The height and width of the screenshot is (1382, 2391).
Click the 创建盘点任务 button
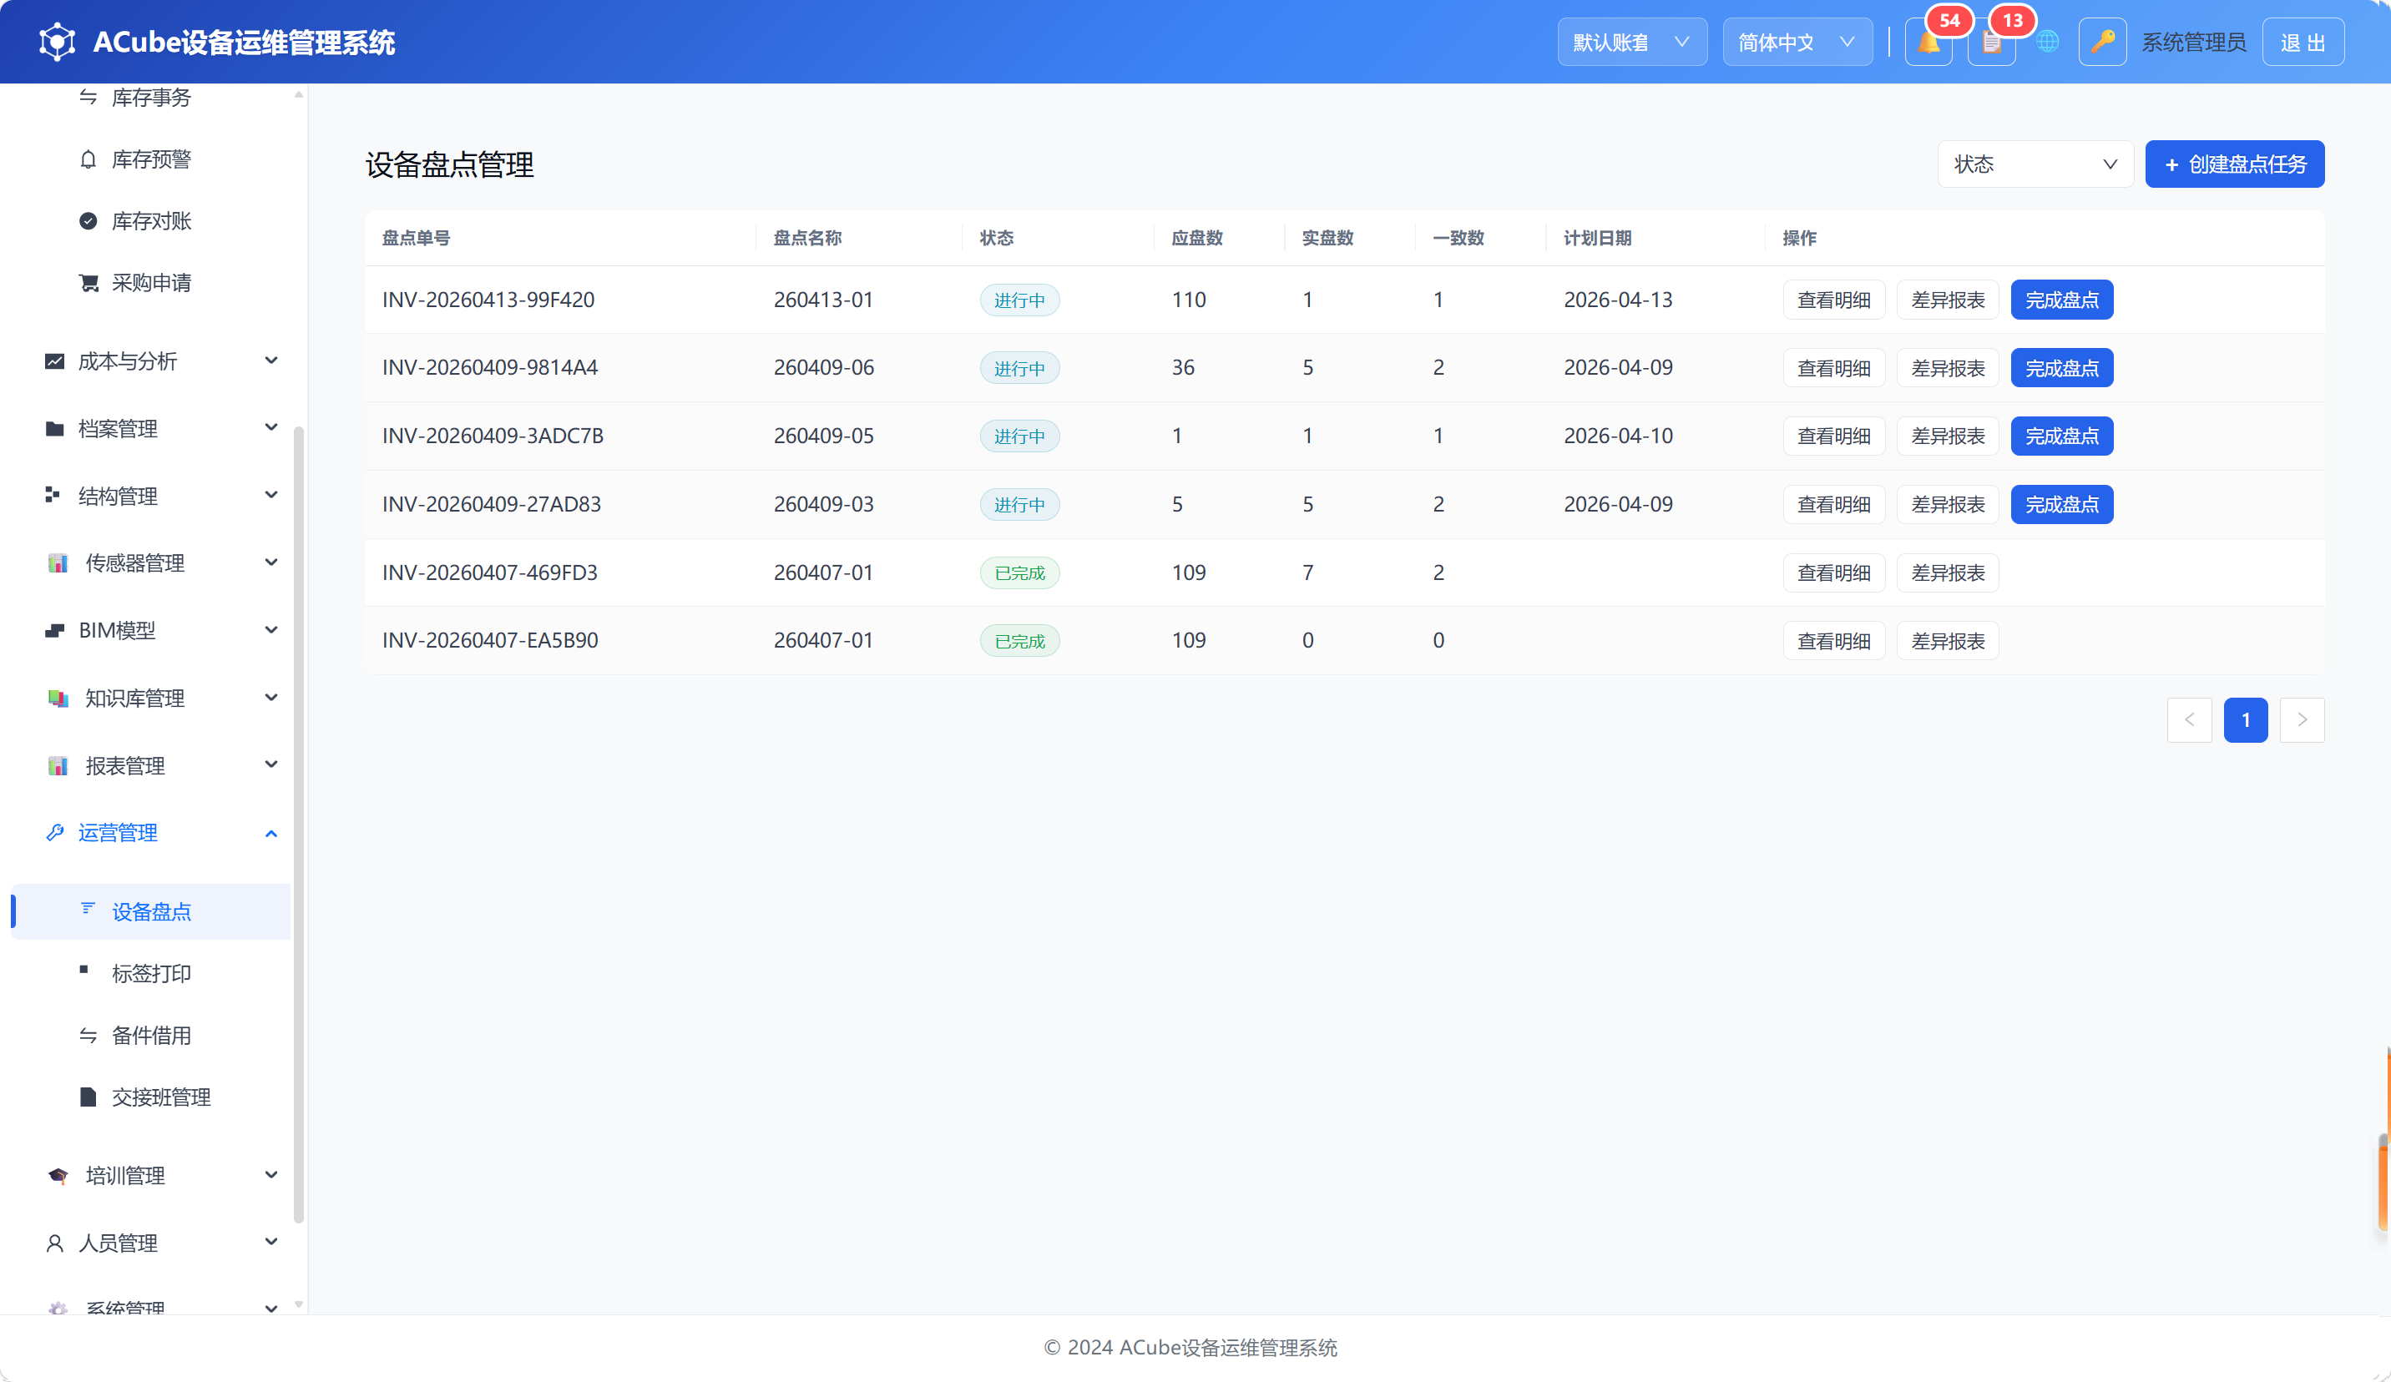coord(2234,164)
